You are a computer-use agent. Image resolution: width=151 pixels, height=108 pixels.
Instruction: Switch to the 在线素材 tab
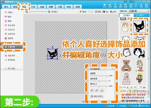pyautogui.click(x=127, y=15)
